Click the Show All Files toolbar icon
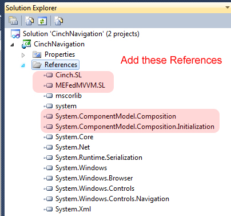Screen dimensions: 231x216 [x=29, y=21]
